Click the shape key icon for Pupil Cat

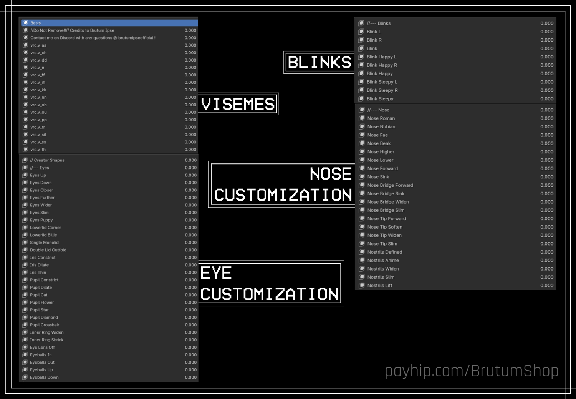tap(25, 295)
